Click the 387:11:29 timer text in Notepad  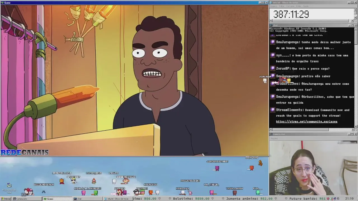point(291,14)
